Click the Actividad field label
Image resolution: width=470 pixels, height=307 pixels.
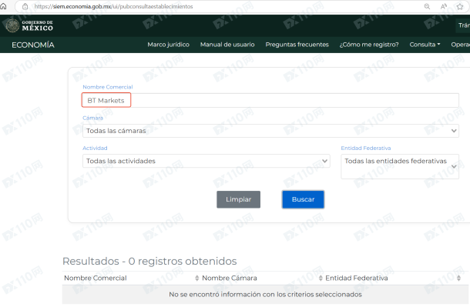(x=95, y=148)
